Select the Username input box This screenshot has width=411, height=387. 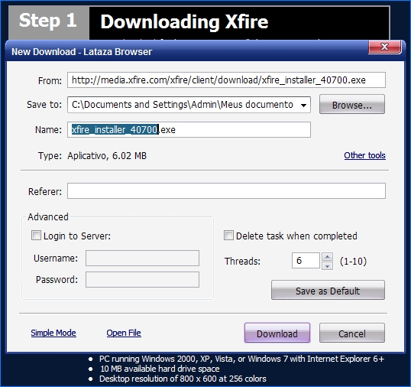coord(142,259)
